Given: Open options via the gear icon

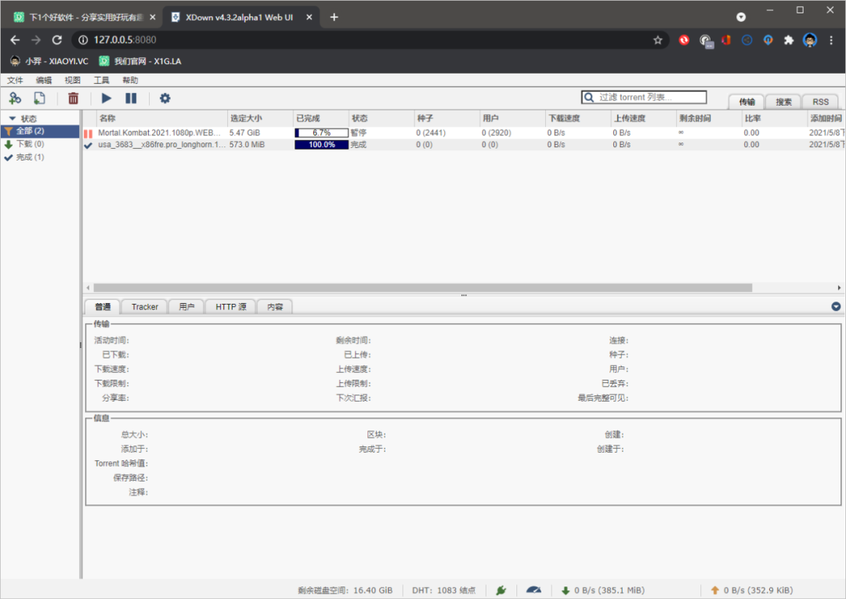Looking at the screenshot, I should pos(164,98).
